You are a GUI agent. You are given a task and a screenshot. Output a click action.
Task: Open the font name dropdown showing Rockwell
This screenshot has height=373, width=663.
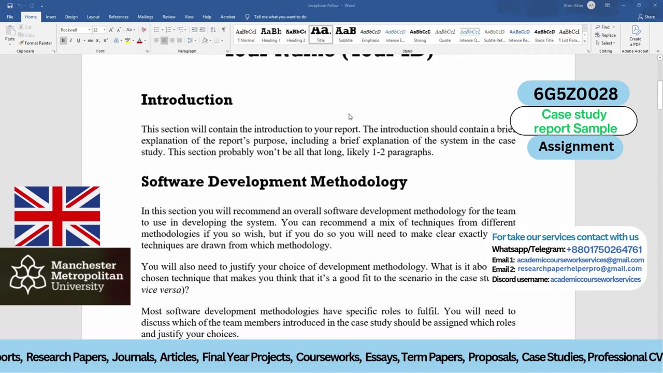point(89,30)
